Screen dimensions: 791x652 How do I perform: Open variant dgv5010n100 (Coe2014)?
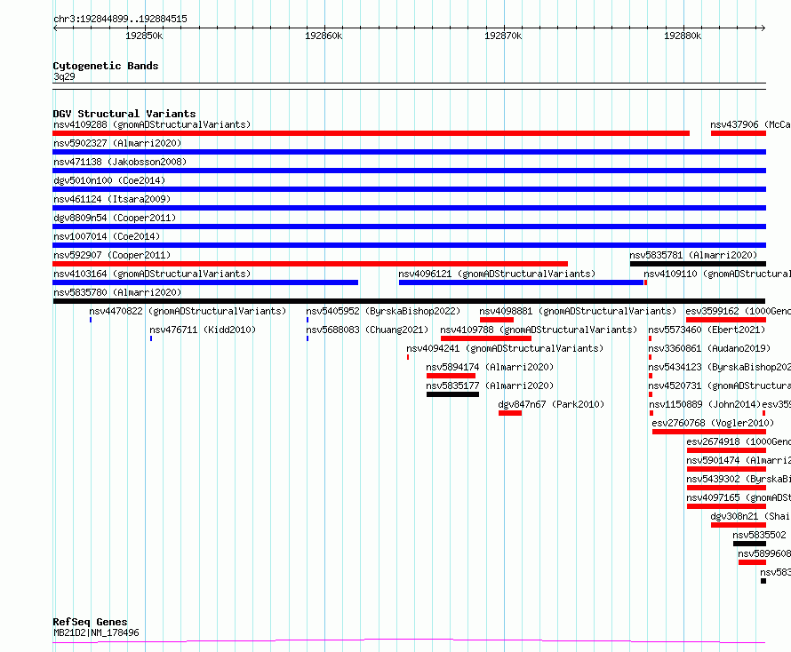[109, 180]
